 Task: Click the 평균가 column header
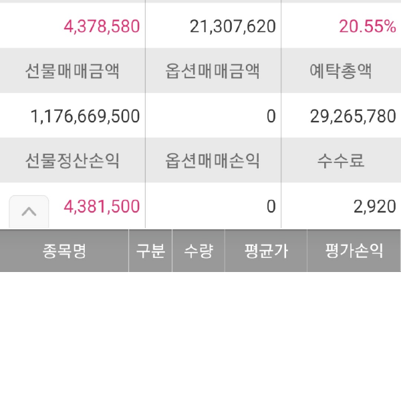click(266, 251)
